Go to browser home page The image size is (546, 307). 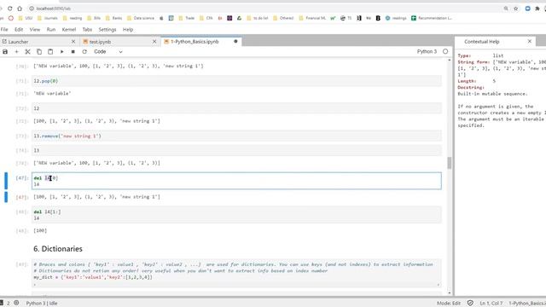tap(20, 9)
